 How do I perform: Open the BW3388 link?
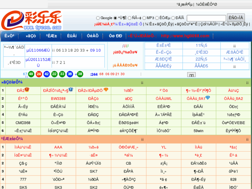[x=58, y=98]
